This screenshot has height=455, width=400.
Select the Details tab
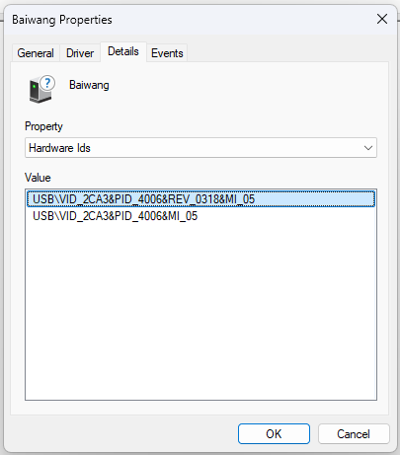coord(123,51)
